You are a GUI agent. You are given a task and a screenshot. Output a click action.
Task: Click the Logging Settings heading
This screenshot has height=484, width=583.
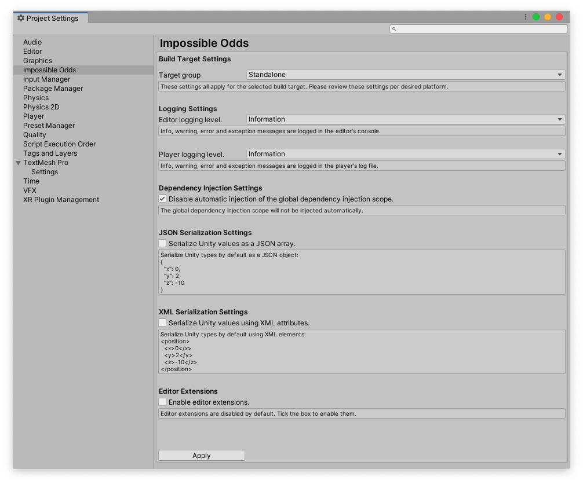coord(188,109)
